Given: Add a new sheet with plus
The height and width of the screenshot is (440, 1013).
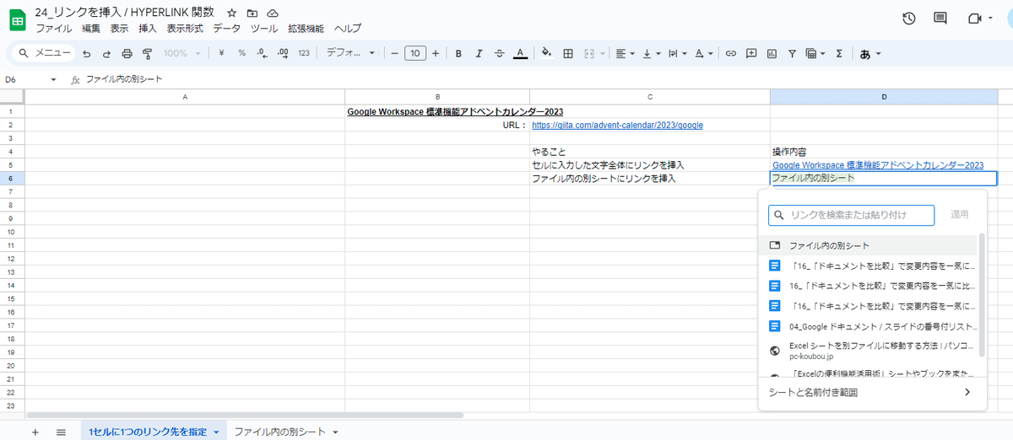Looking at the screenshot, I should (x=35, y=432).
